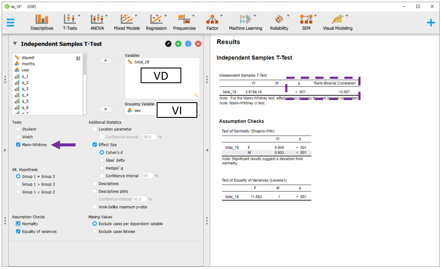Open the ANOVA analyses menu
441x269 pixels.
(97, 22)
